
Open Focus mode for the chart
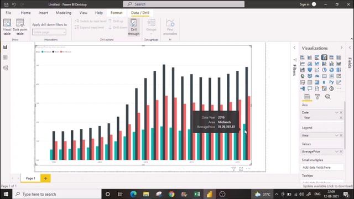click(241, 169)
